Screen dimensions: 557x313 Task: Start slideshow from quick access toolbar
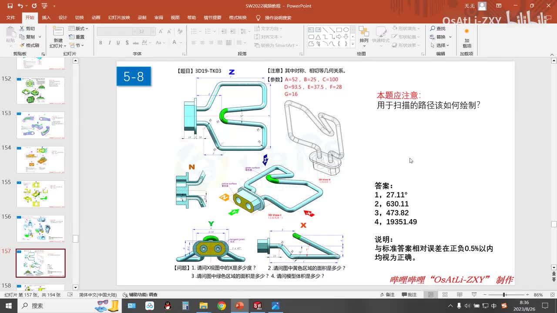coord(44,6)
